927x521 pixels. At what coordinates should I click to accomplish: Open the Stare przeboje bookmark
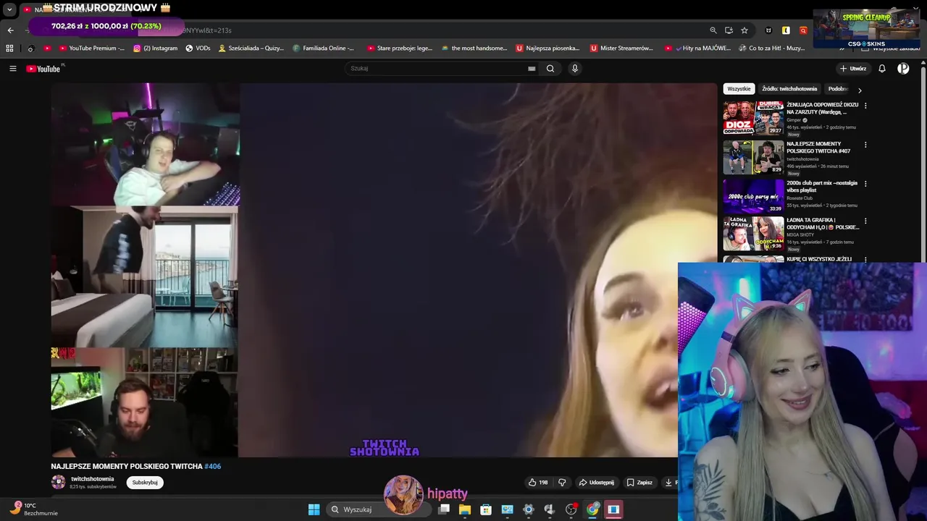coord(400,48)
